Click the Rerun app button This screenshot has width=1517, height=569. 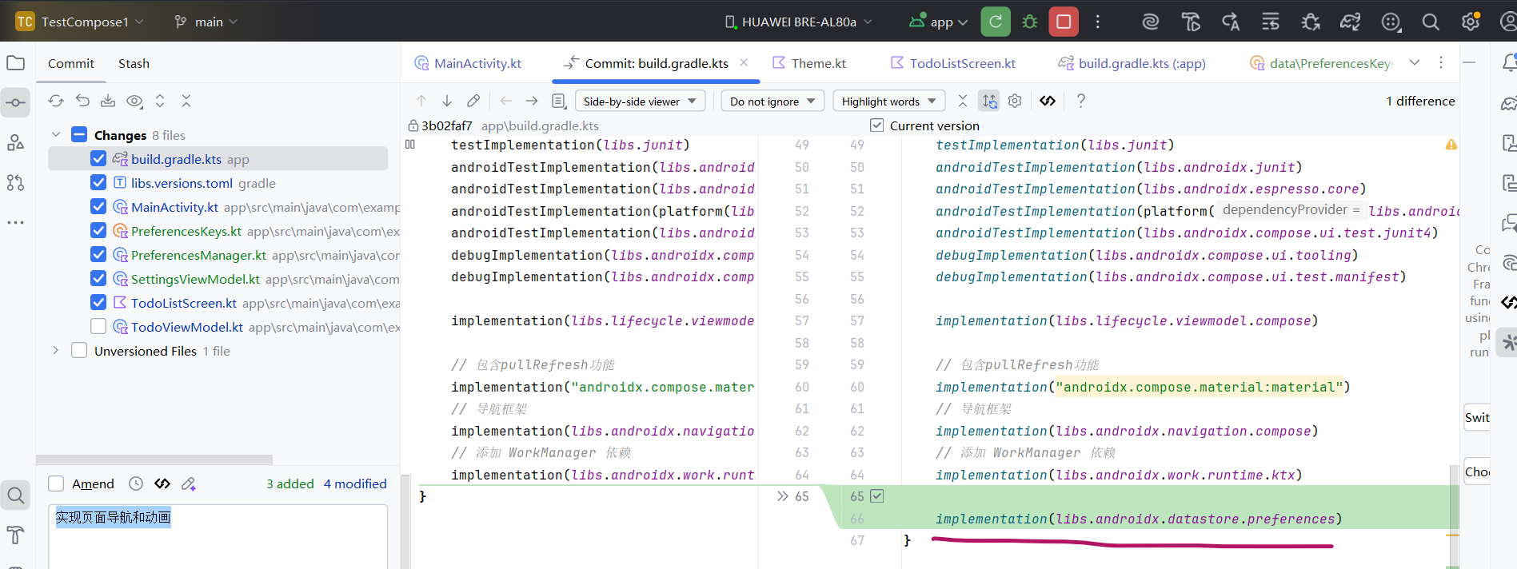click(996, 22)
